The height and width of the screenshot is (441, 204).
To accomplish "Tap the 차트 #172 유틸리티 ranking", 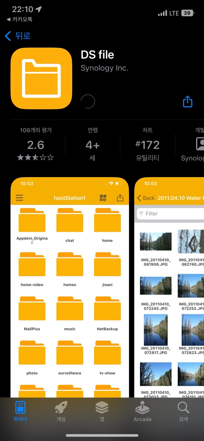I will pyautogui.click(x=147, y=144).
